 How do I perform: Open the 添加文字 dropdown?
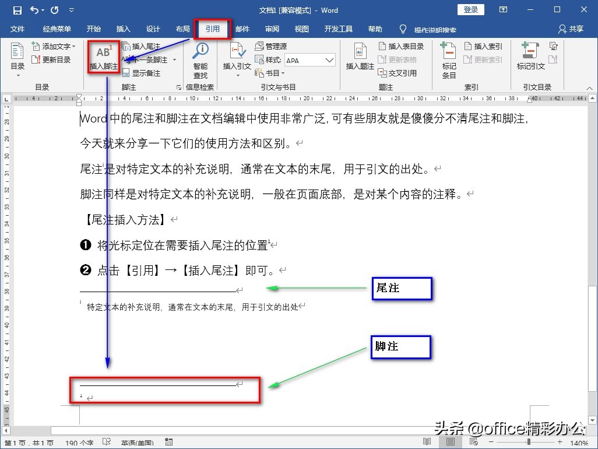click(54, 47)
